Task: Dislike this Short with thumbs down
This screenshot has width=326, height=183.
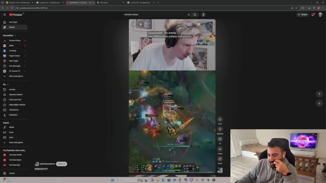Action: tap(220, 129)
